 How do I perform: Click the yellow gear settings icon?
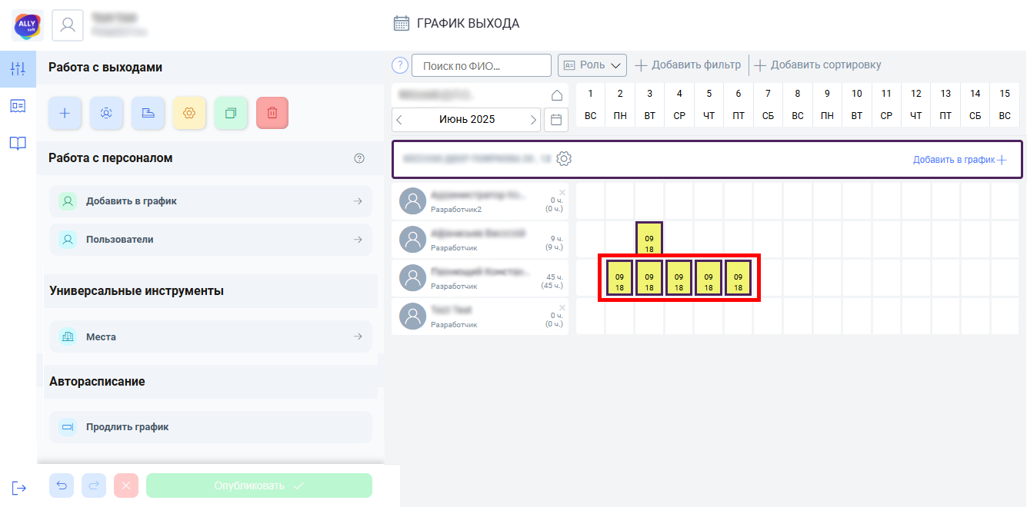point(189,113)
